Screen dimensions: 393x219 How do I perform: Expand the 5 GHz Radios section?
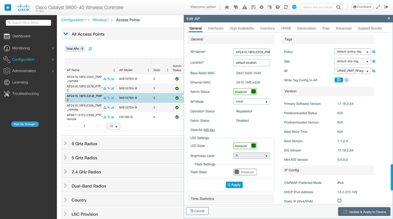click(x=65, y=158)
